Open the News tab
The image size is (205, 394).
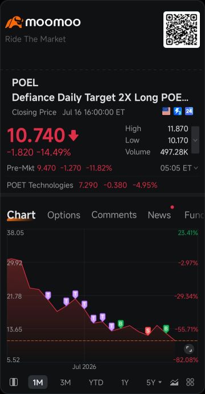coord(159,215)
